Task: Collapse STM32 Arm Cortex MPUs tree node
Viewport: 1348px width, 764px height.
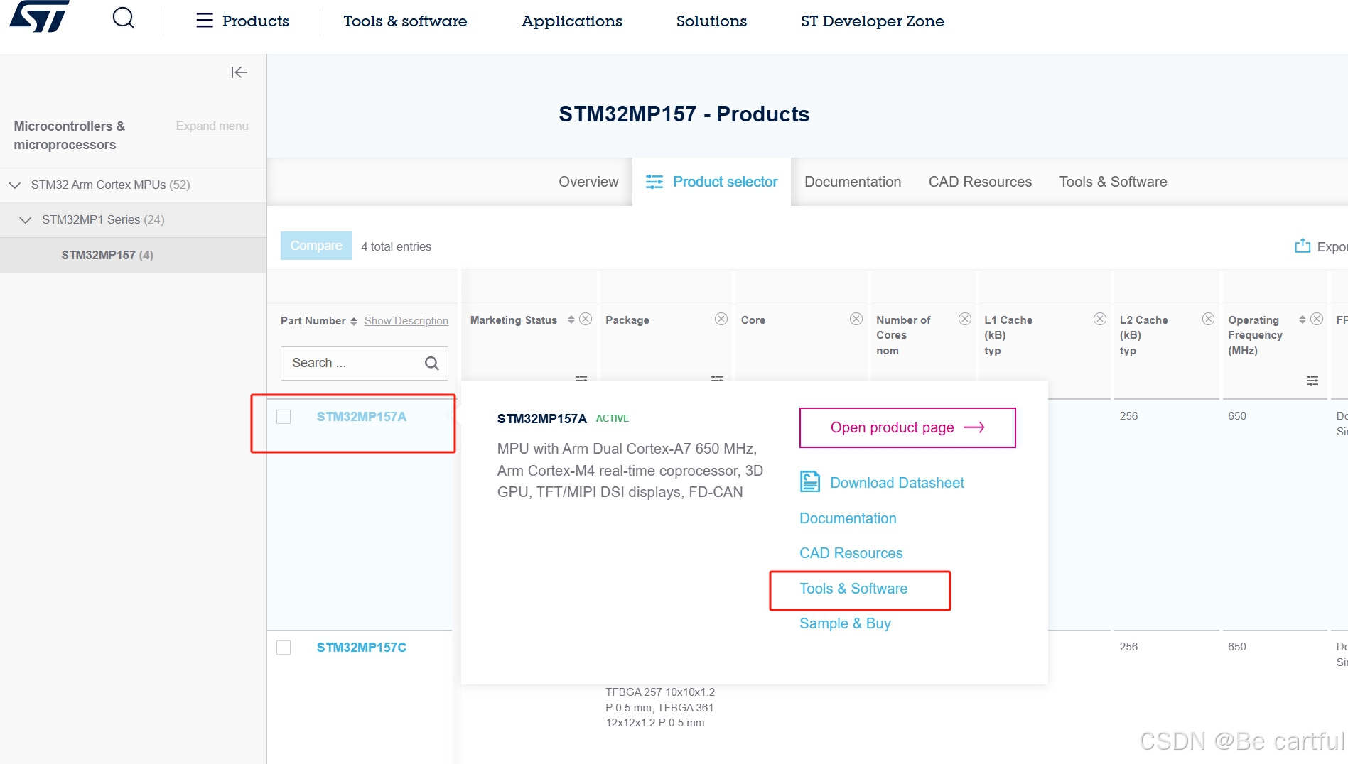Action: [x=14, y=185]
